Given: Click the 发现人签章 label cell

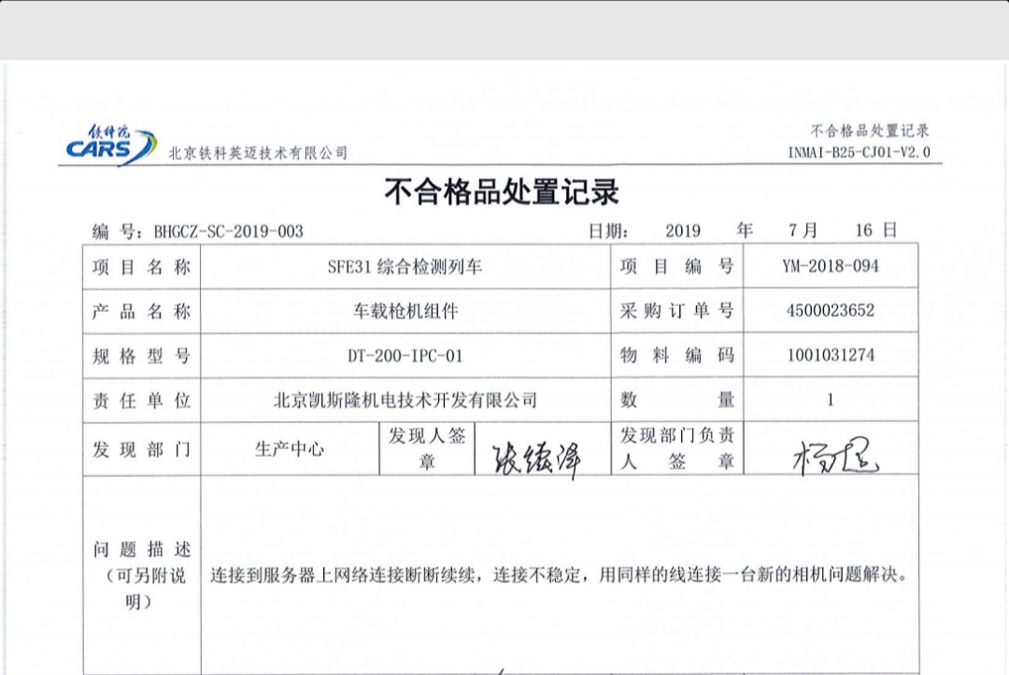Looking at the screenshot, I should (427, 449).
